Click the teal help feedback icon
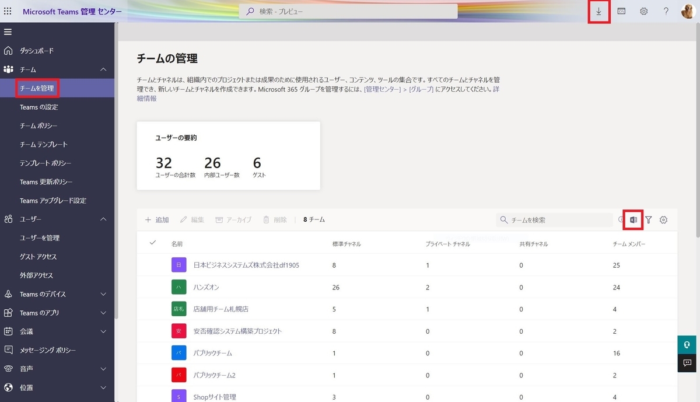The image size is (700, 402). tap(688, 344)
